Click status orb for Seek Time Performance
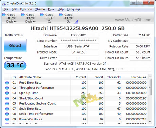Screen dimensions: 156x128 pyautogui.click(x=7, y=114)
